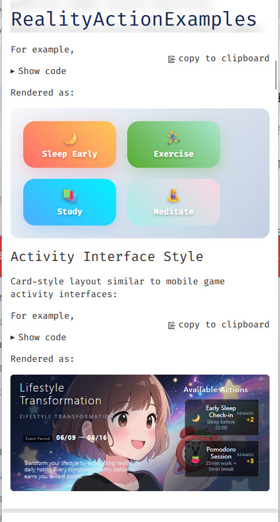Click the crescent moon icon on Sleep Early card
The image size is (280, 522).
(70, 139)
